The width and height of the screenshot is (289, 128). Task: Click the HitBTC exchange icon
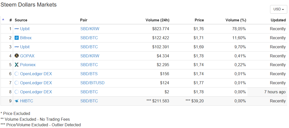tap(17, 101)
